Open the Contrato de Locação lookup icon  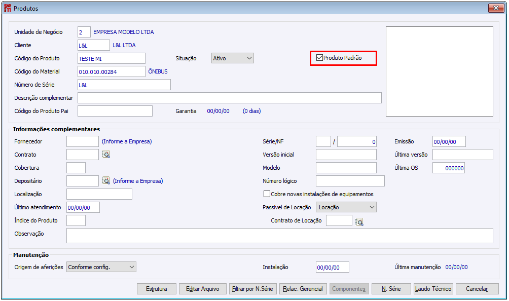tap(359, 221)
